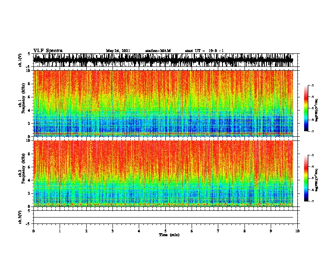Click time axis tick label "9"

click(271, 231)
